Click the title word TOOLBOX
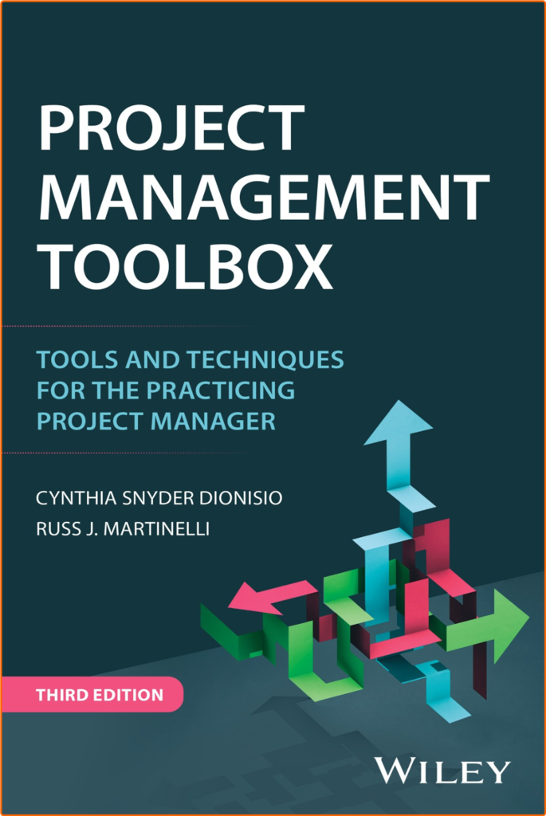The image size is (546, 816). coord(185,266)
